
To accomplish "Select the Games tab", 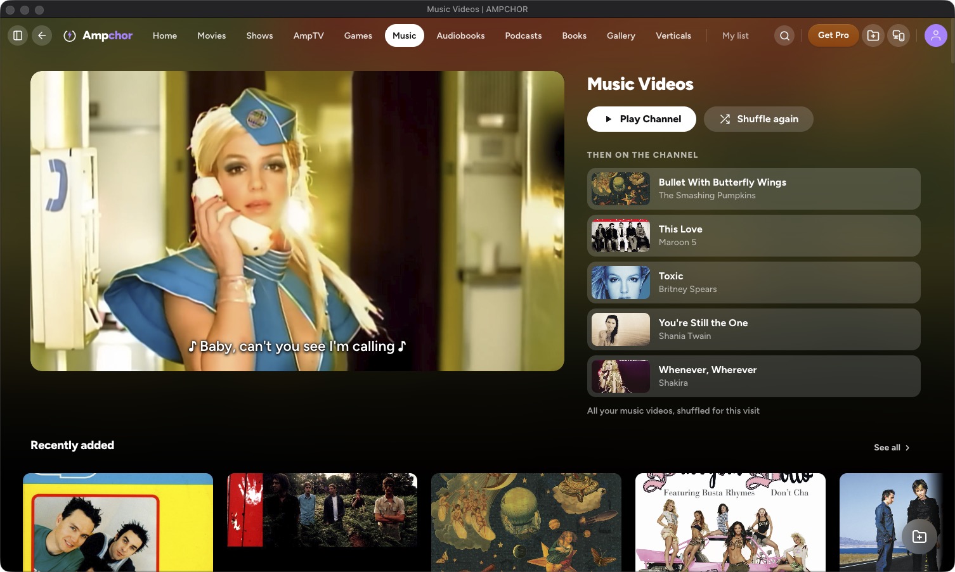I will tap(358, 35).
